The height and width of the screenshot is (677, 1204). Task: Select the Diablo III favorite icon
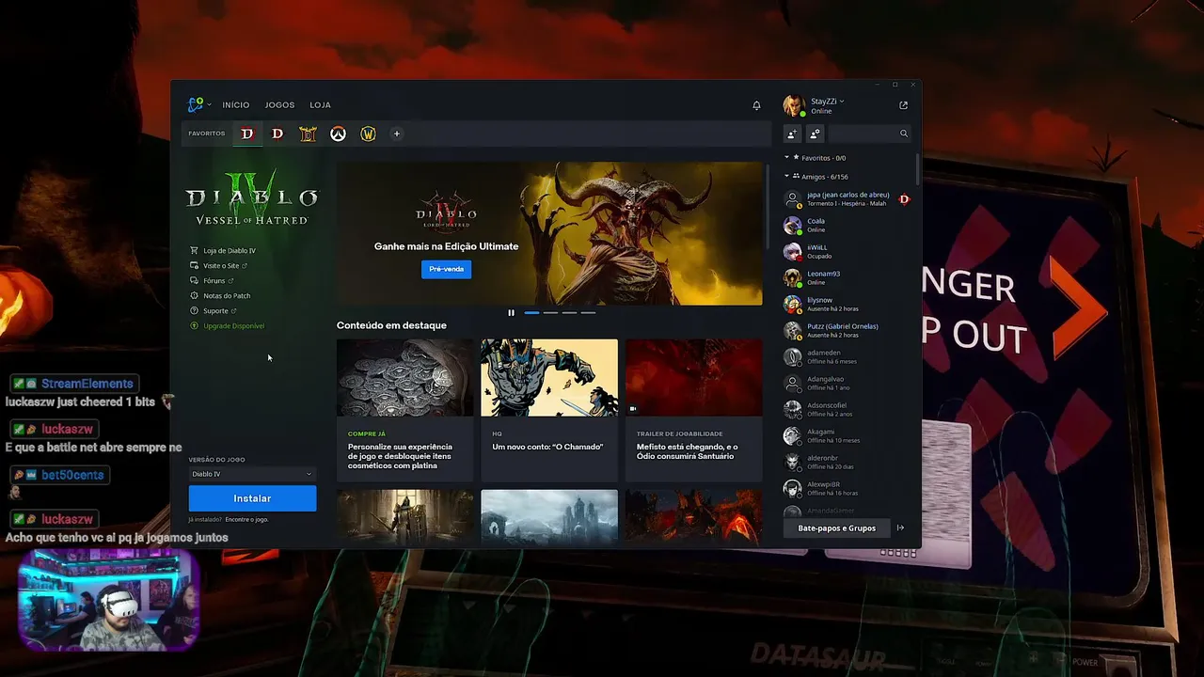(308, 134)
